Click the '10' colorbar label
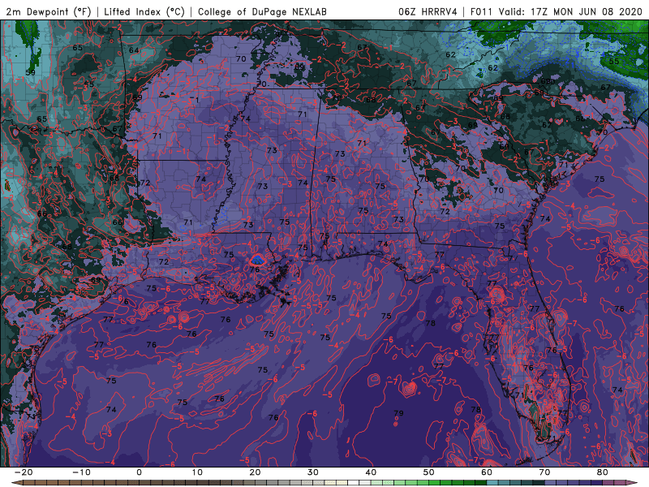 click(197, 472)
